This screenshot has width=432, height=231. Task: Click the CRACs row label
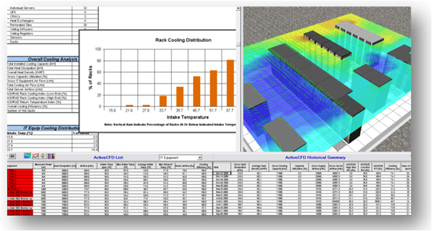point(15,16)
